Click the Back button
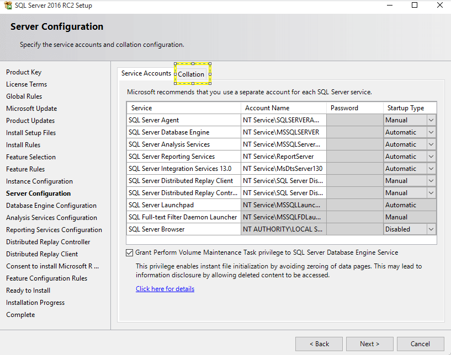 [x=319, y=343]
